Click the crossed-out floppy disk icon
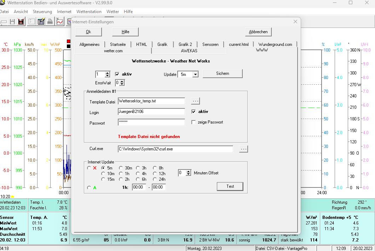This screenshot has height=251, width=375. [21, 22]
